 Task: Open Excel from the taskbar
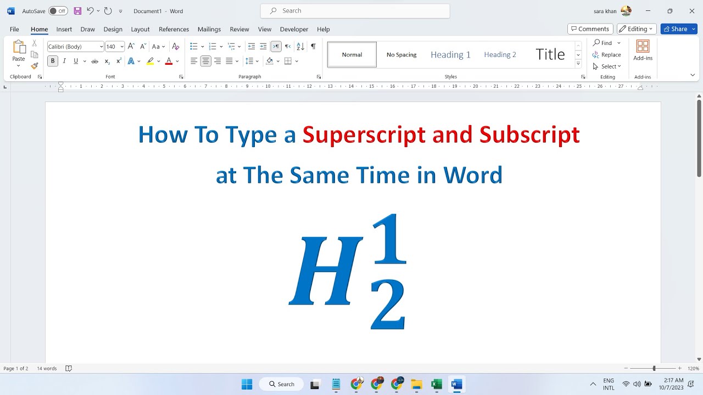click(x=437, y=384)
